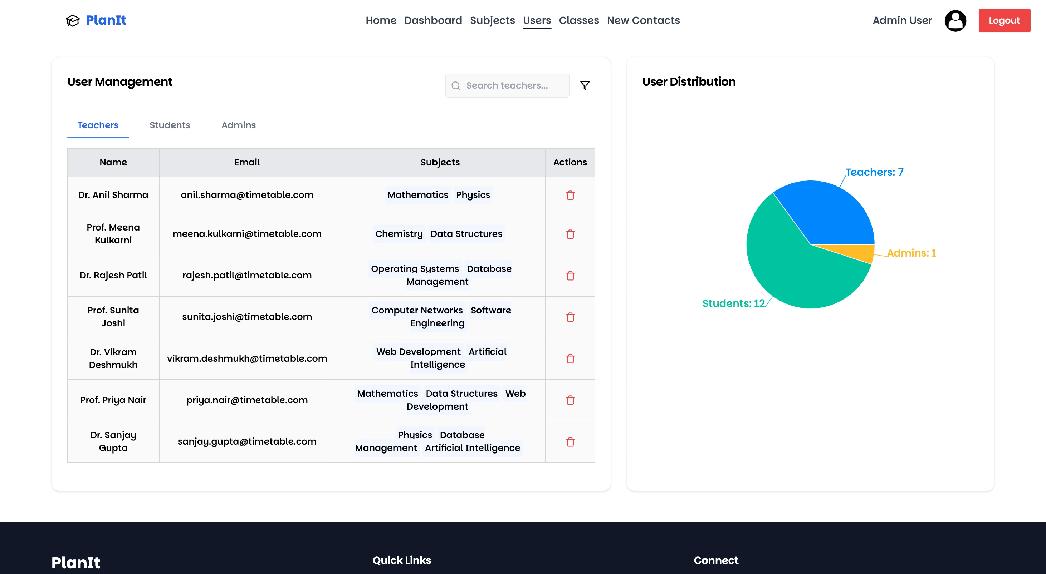Click the graduation cap logo icon
Screen dimensions: 1046x574
[x=73, y=20]
